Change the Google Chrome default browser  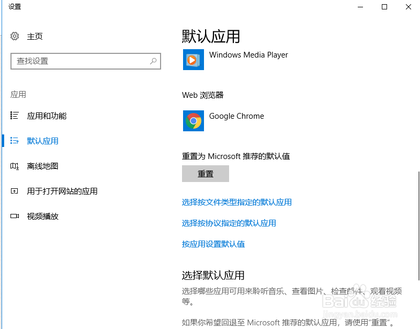pyautogui.click(x=236, y=116)
